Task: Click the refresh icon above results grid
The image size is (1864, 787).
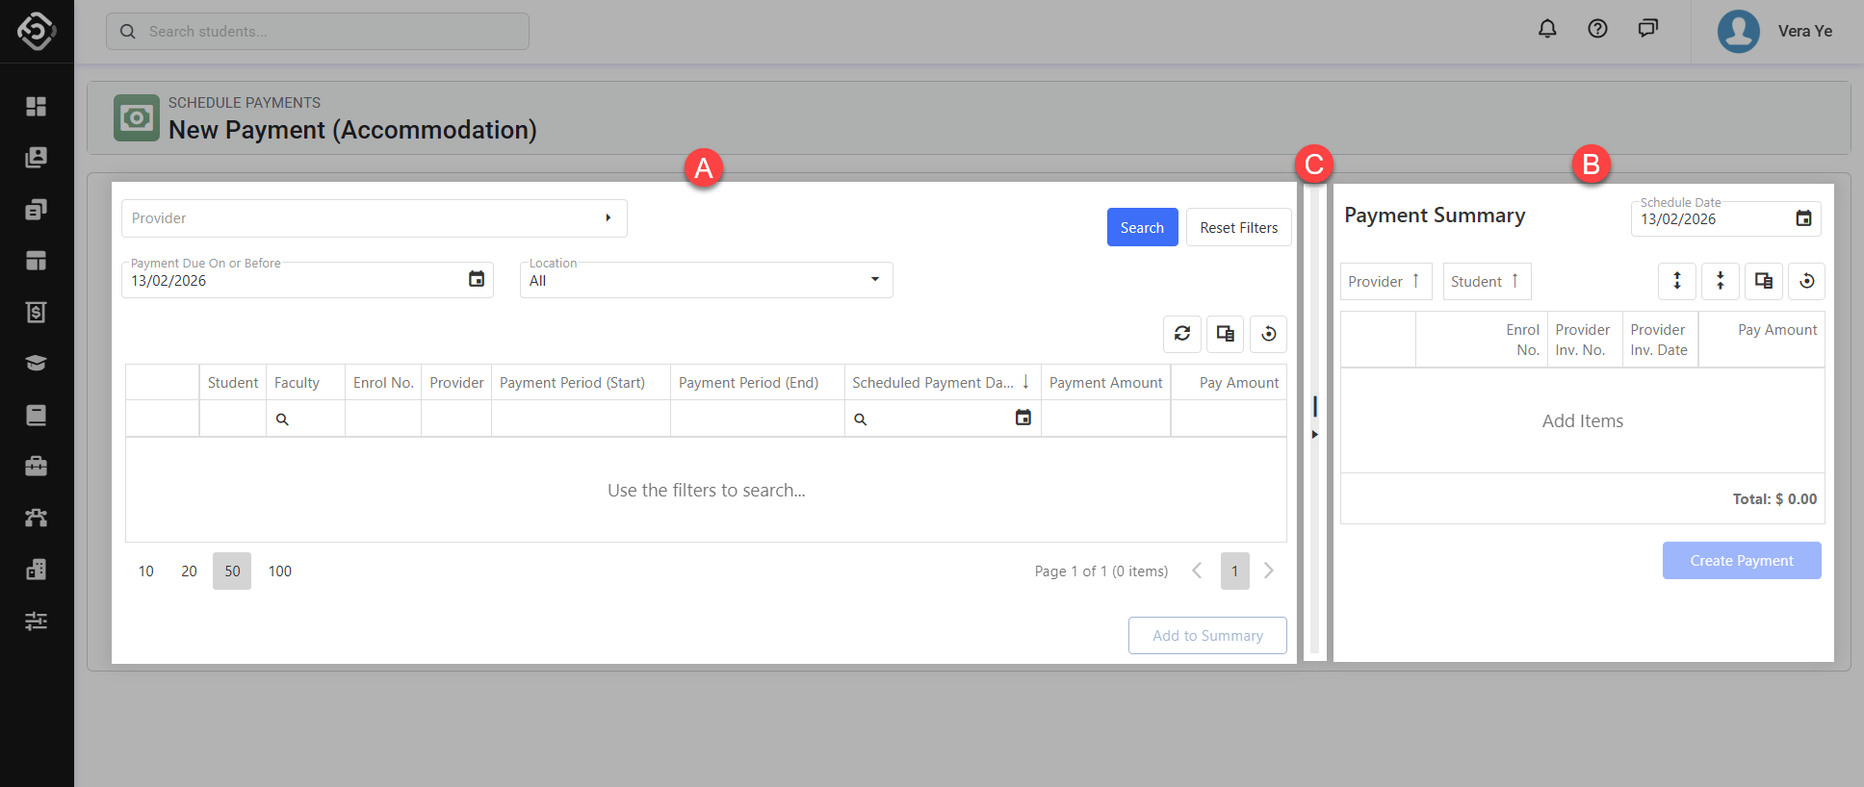Action: 1181,334
